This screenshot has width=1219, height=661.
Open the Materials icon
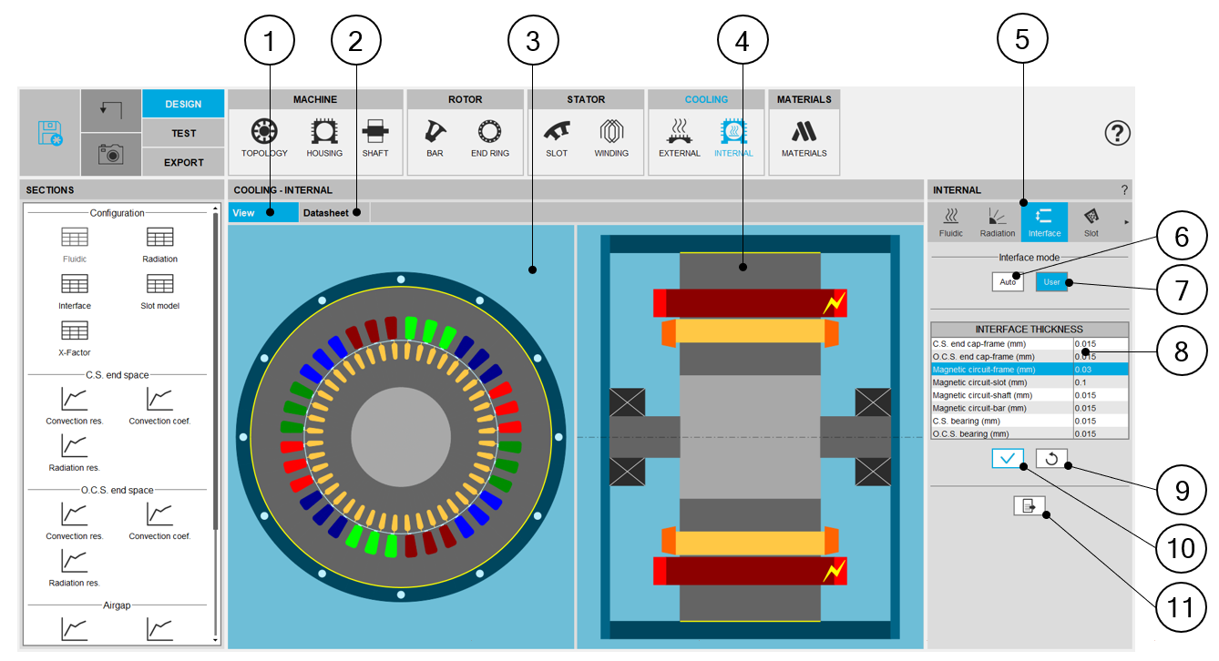[804, 137]
